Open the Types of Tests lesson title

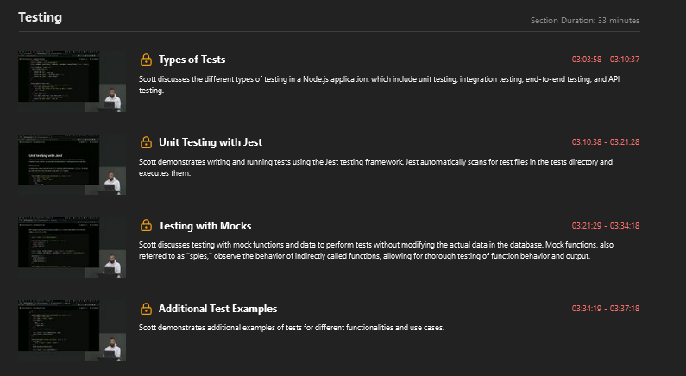click(192, 60)
